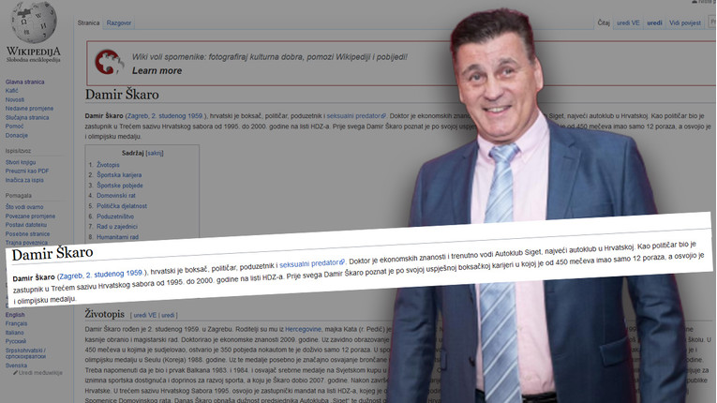This screenshot has width=717, height=403.
Task: Open the Novosti sidebar link
Action: pos(15,99)
